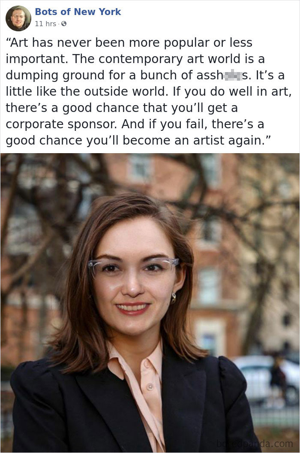Click the blurred censored word in the post

tap(233, 75)
